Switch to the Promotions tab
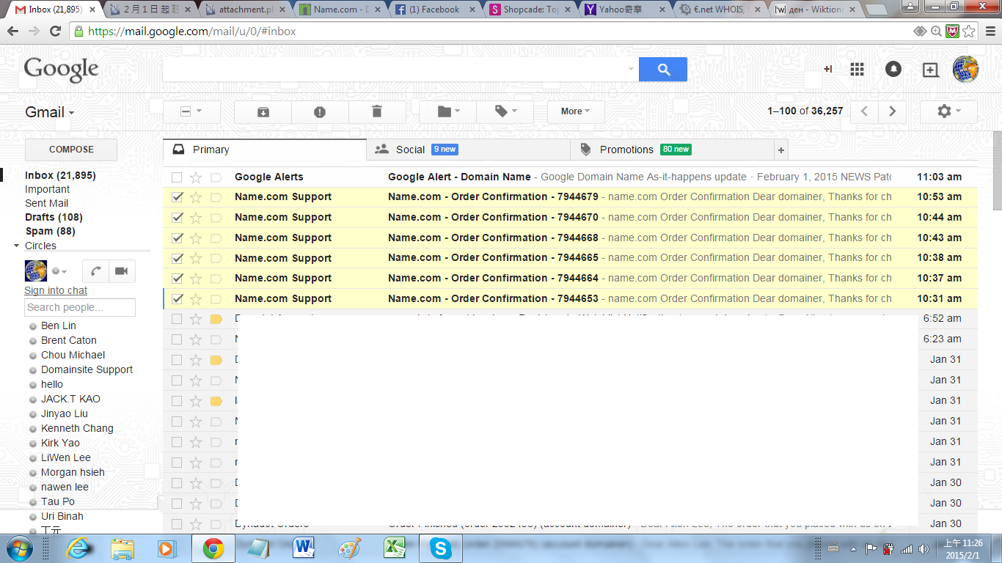Screen dimensions: 1002x563 click(x=626, y=150)
